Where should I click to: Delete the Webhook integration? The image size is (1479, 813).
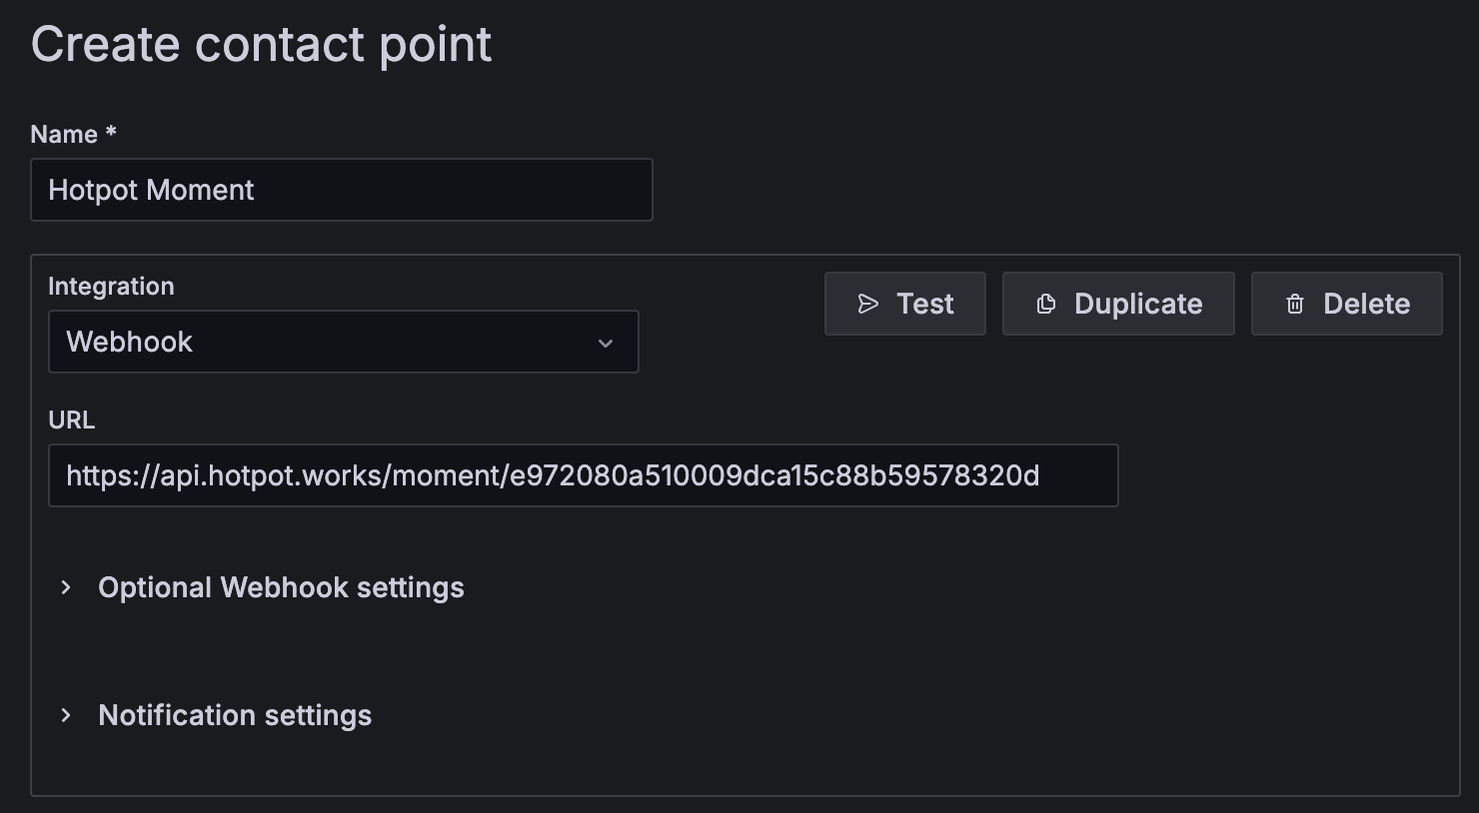1346,304
